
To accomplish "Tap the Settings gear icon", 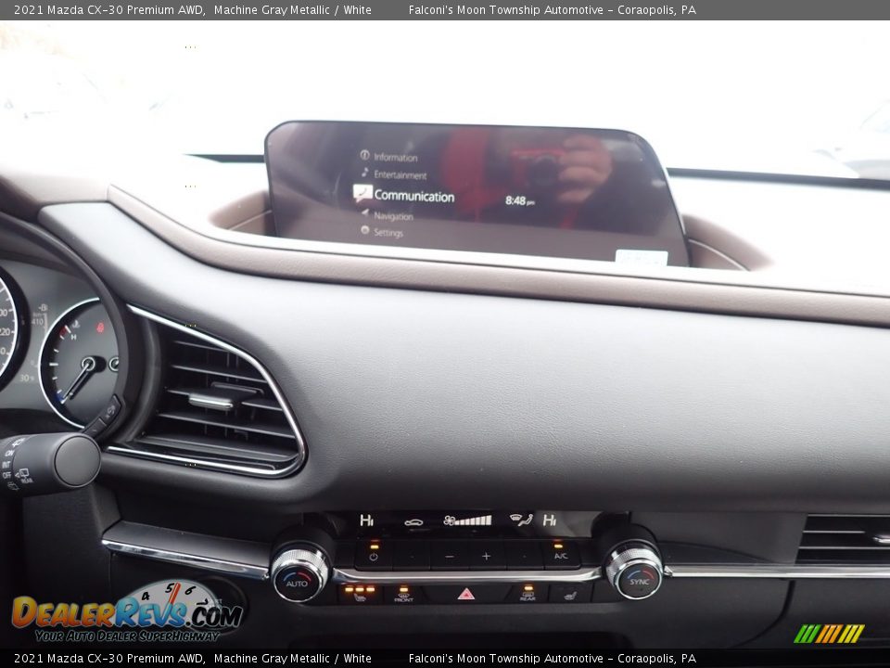I will click(x=365, y=230).
